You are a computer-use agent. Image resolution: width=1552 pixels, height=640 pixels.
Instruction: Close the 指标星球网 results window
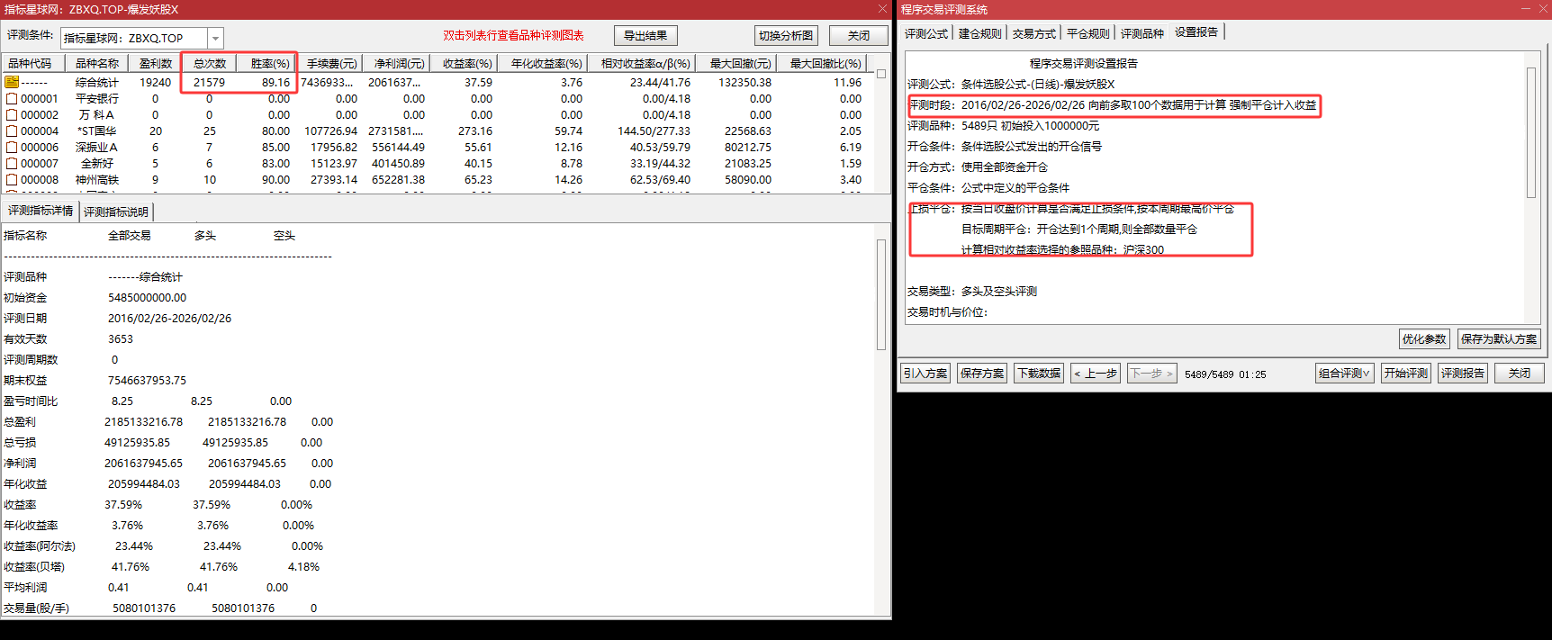tap(882, 9)
